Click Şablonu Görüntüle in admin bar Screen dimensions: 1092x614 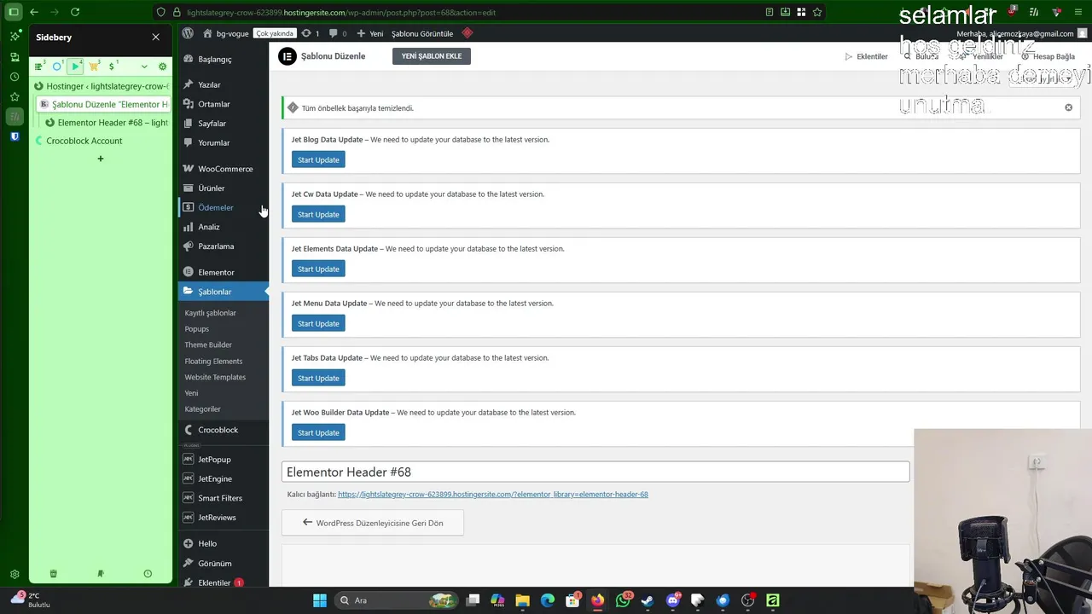(422, 33)
